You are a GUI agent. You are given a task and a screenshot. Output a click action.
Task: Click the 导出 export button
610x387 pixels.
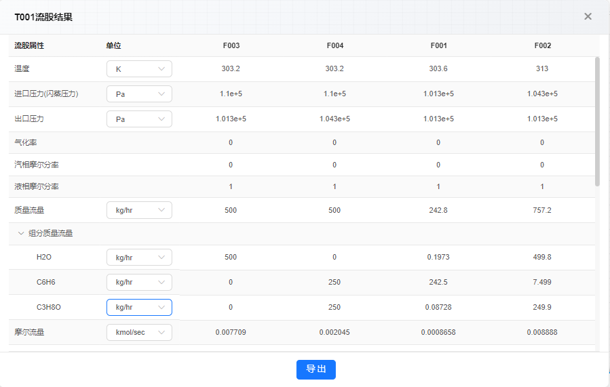tap(316, 369)
